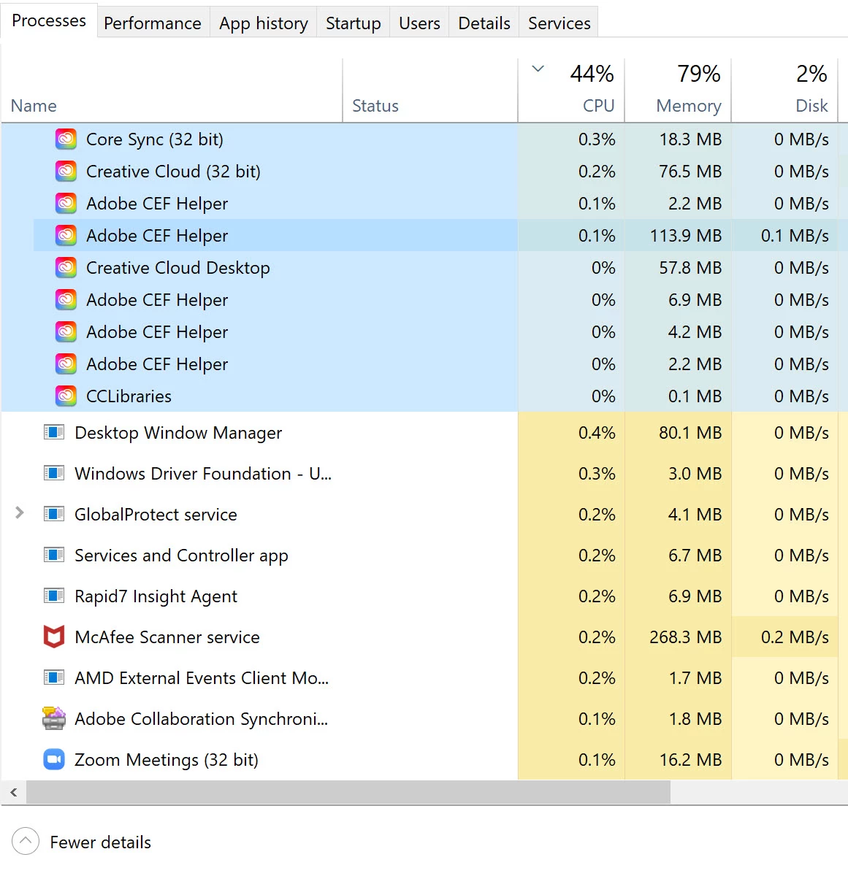Open the Performance tab
Screen dimensions: 848x876
tap(153, 23)
